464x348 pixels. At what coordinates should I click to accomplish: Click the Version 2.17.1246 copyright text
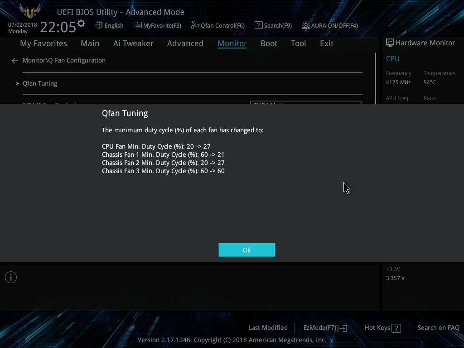pos(232,340)
